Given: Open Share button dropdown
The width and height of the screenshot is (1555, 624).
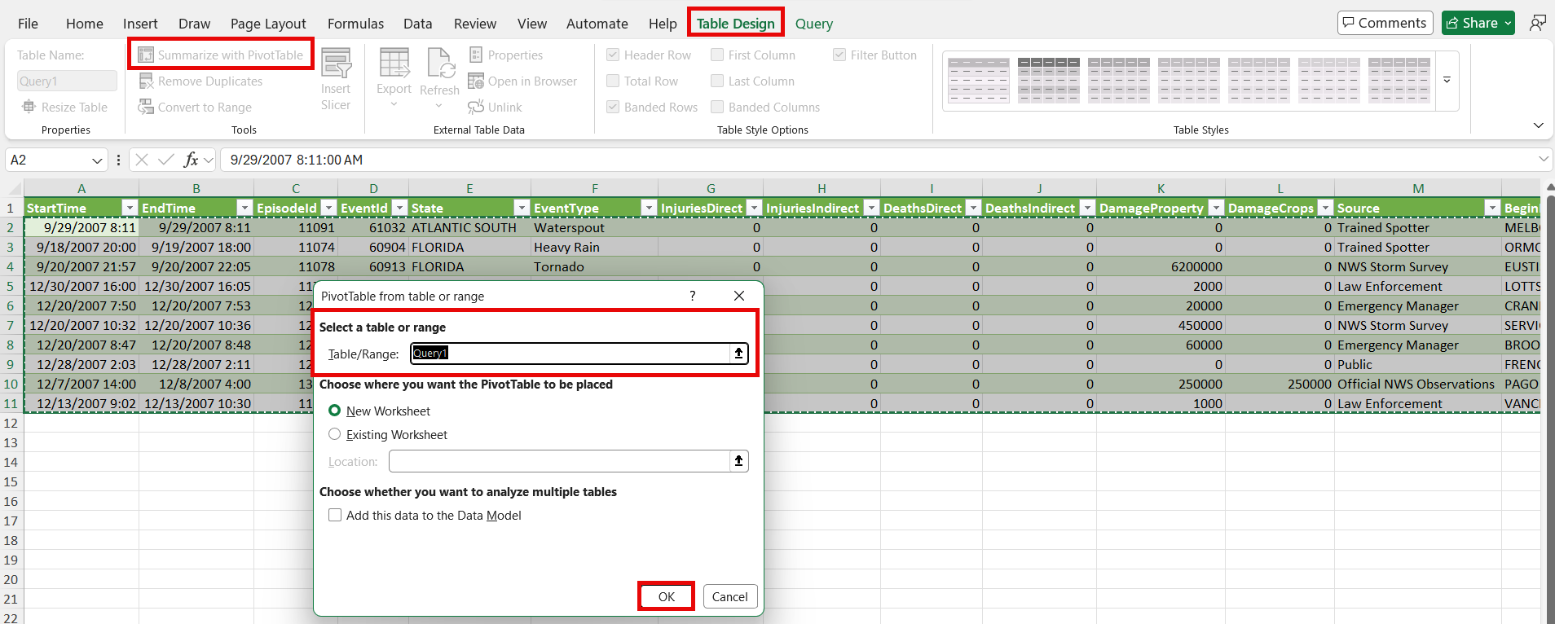Looking at the screenshot, I should 1508,23.
